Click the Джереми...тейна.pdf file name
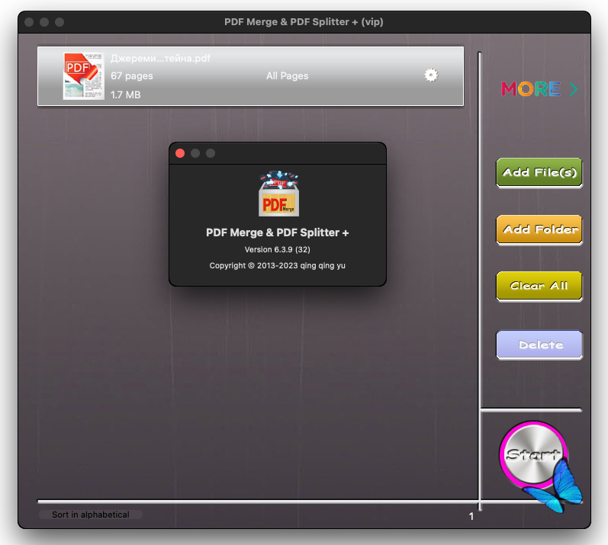The image size is (608, 545). 160,59
